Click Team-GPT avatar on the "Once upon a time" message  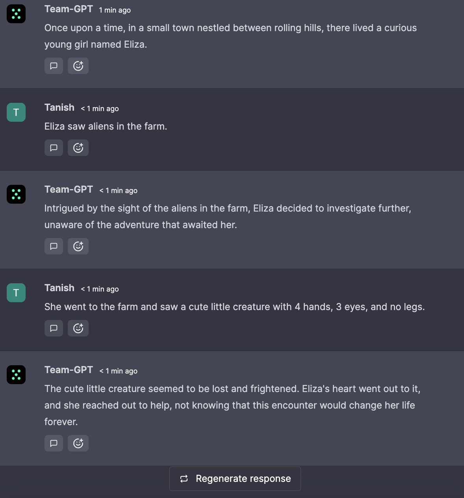(x=16, y=14)
